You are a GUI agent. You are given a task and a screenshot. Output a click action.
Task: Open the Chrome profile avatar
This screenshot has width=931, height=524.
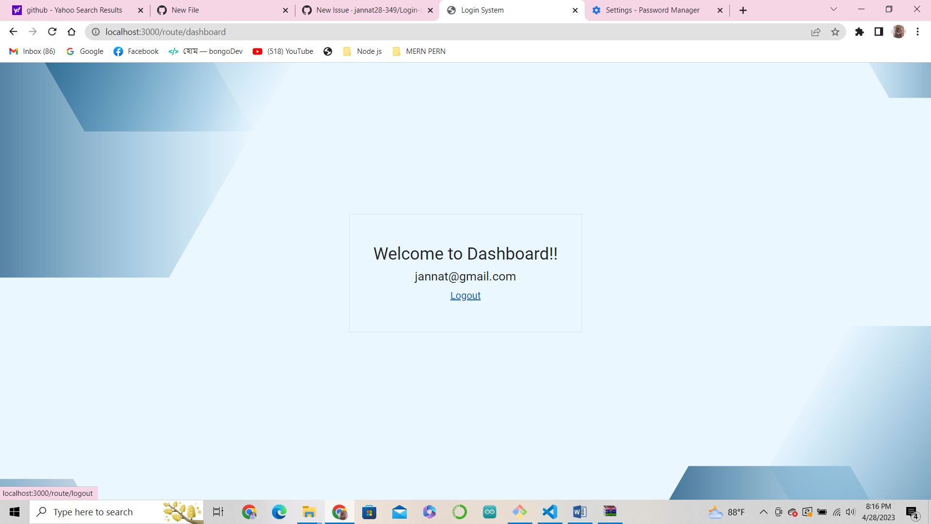coord(899,32)
